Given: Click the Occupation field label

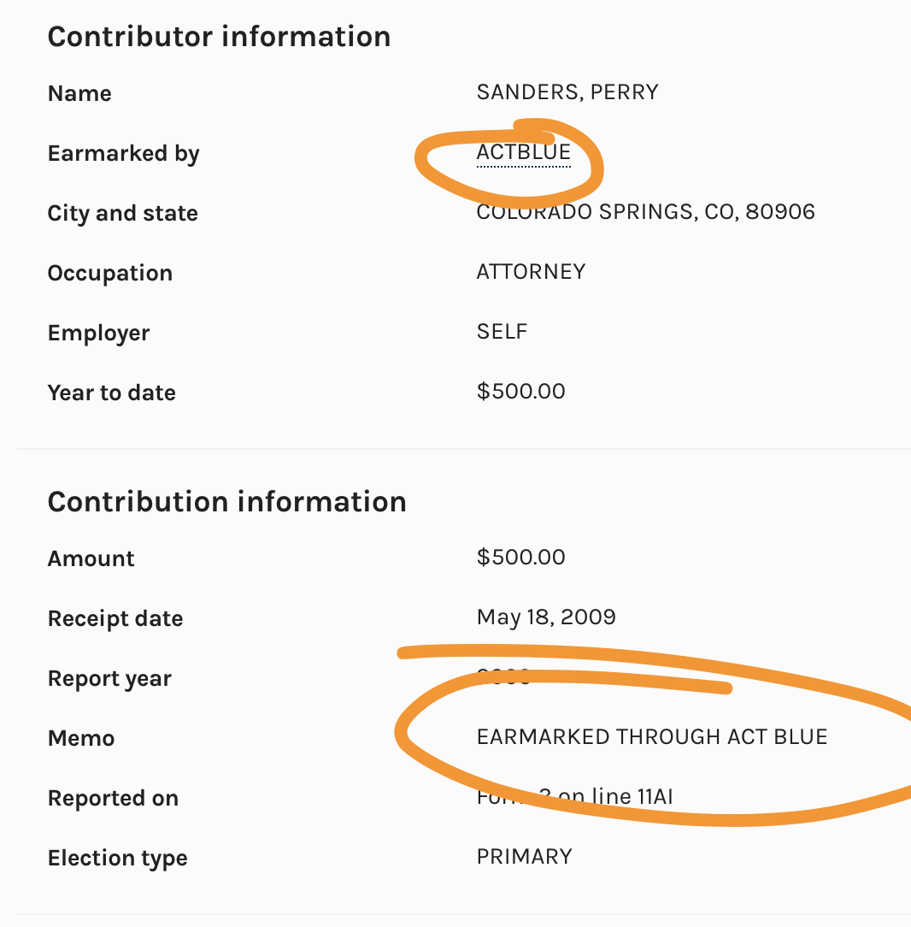Looking at the screenshot, I should pos(109,274).
